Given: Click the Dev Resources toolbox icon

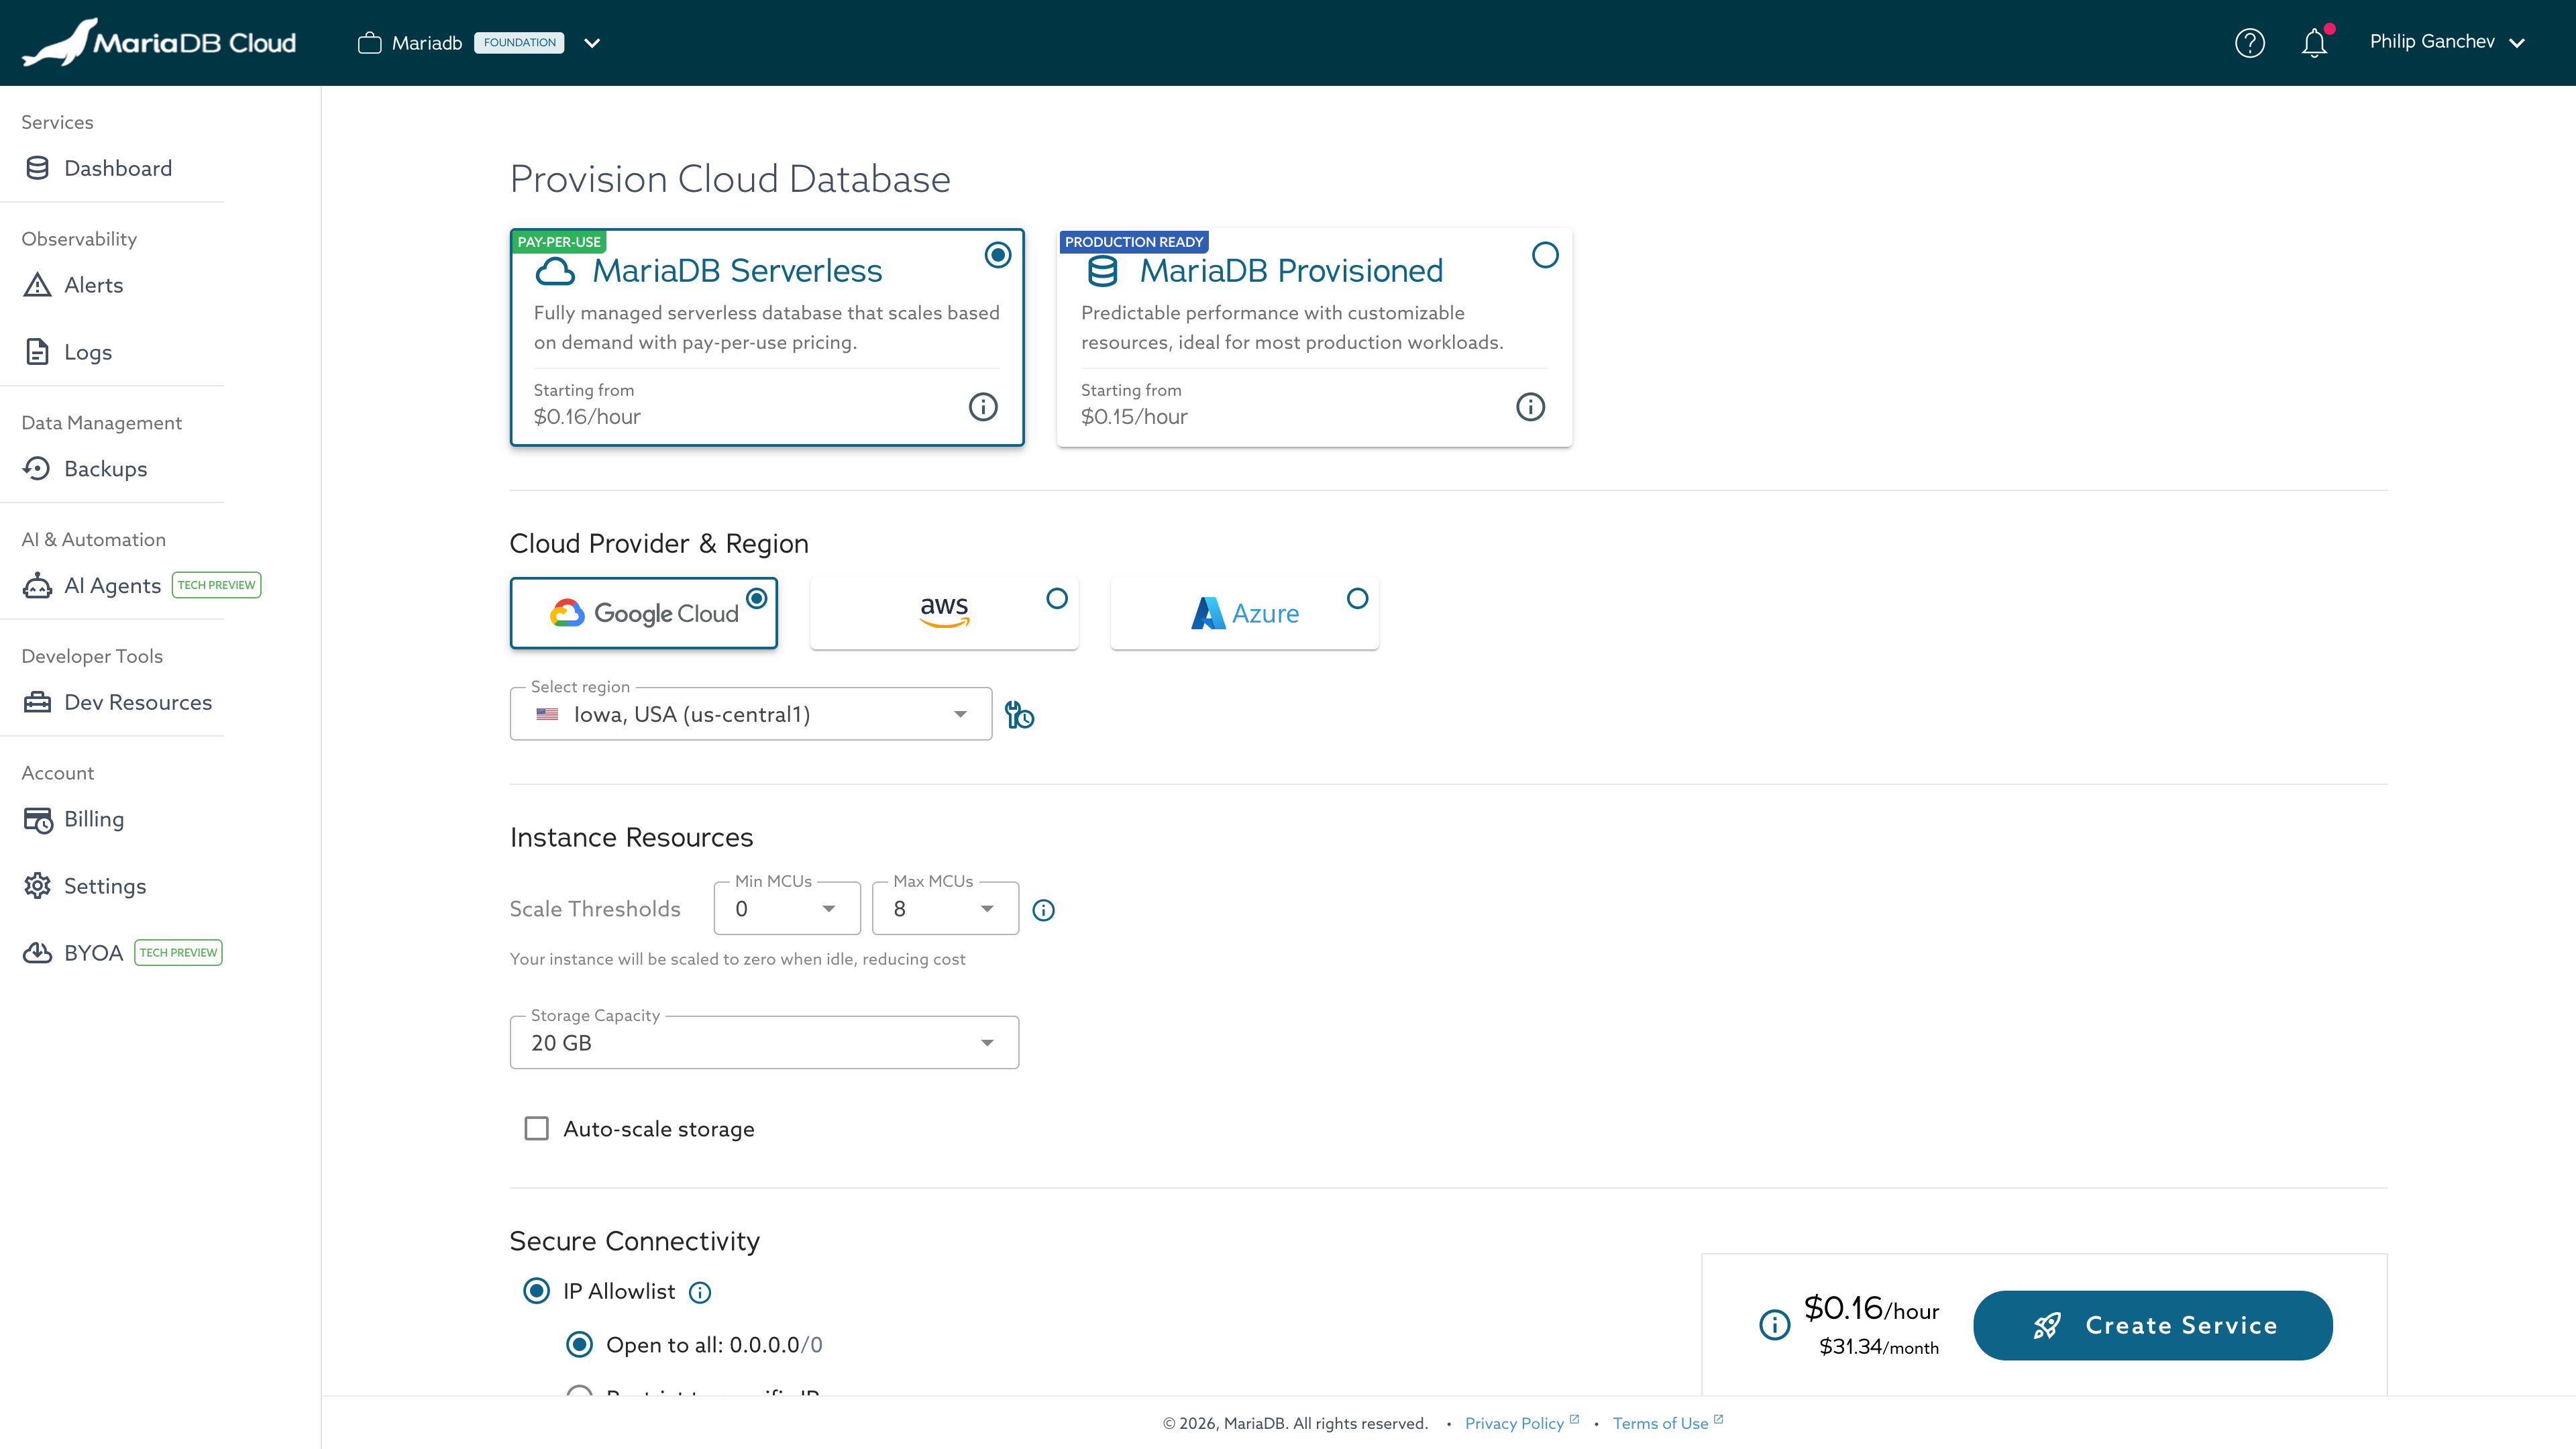Looking at the screenshot, I should (x=37, y=702).
